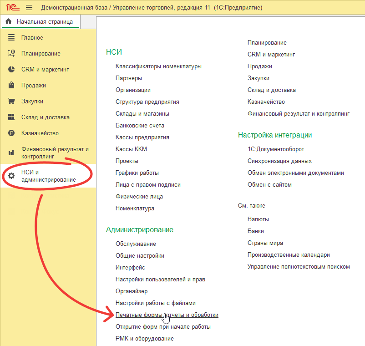Click the CRM и маркетинг pie icon
The image size is (365, 346).
[11, 69]
